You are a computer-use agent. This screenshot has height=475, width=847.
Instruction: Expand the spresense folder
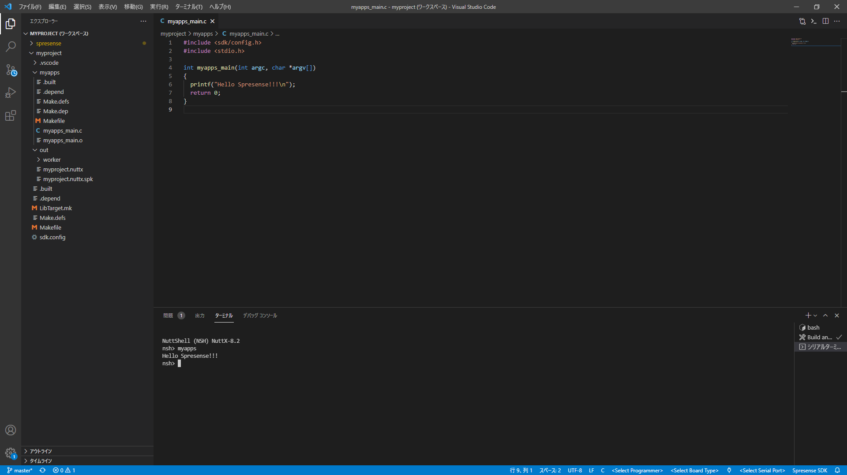tap(87, 43)
